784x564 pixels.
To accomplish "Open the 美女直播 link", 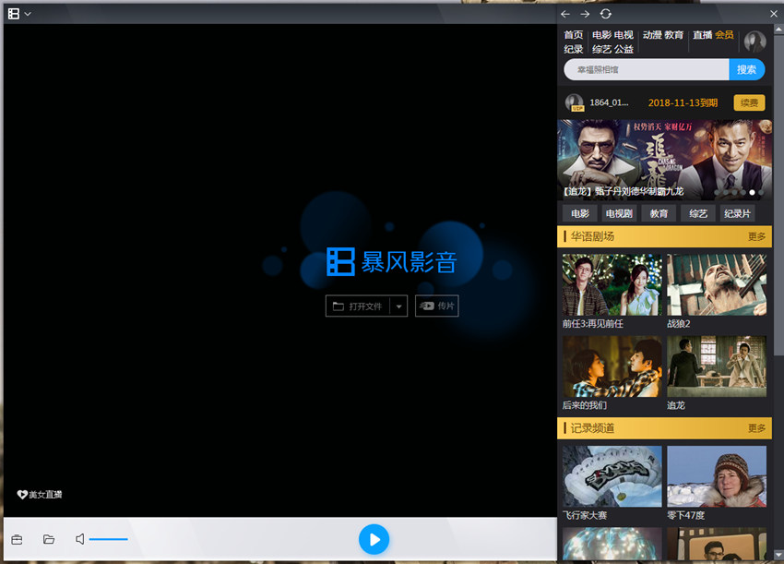I will click(x=40, y=495).
